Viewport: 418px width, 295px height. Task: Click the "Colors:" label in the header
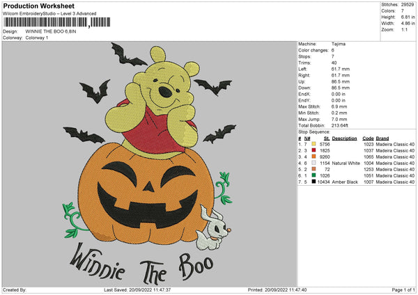388,11
